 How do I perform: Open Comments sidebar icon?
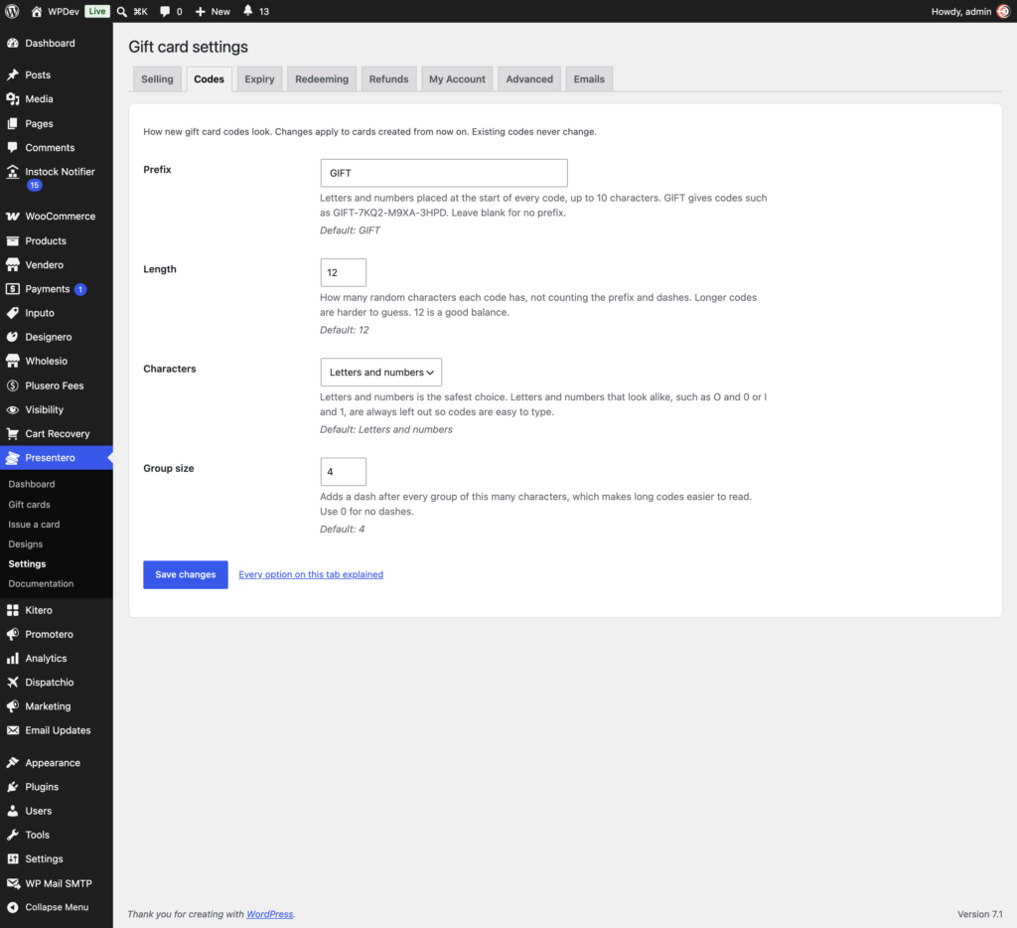click(12, 147)
